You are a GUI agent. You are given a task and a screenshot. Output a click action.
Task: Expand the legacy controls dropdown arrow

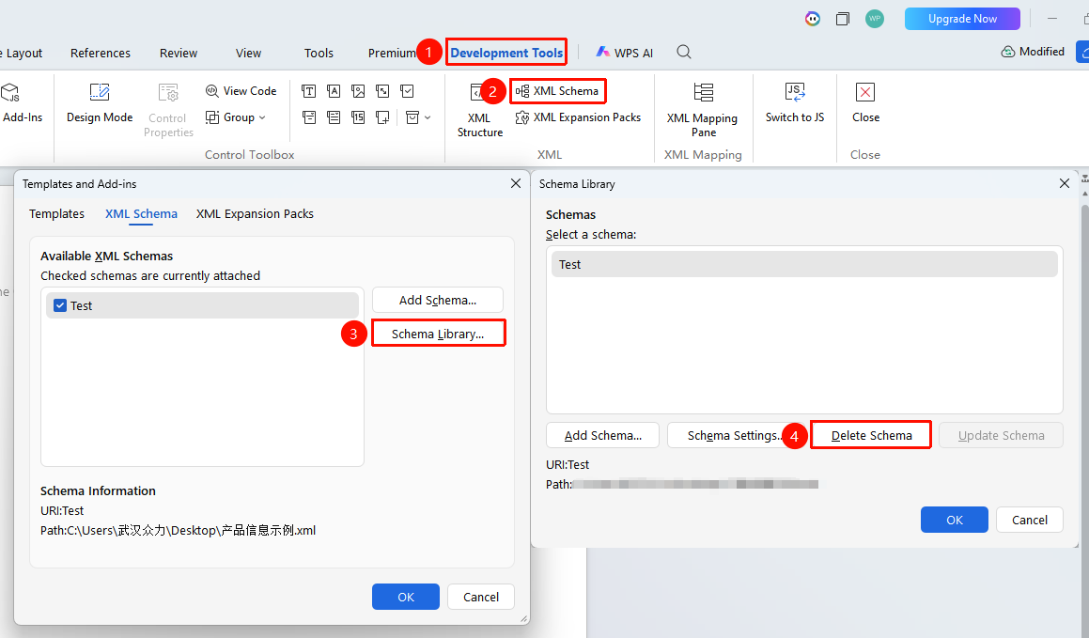[428, 117]
